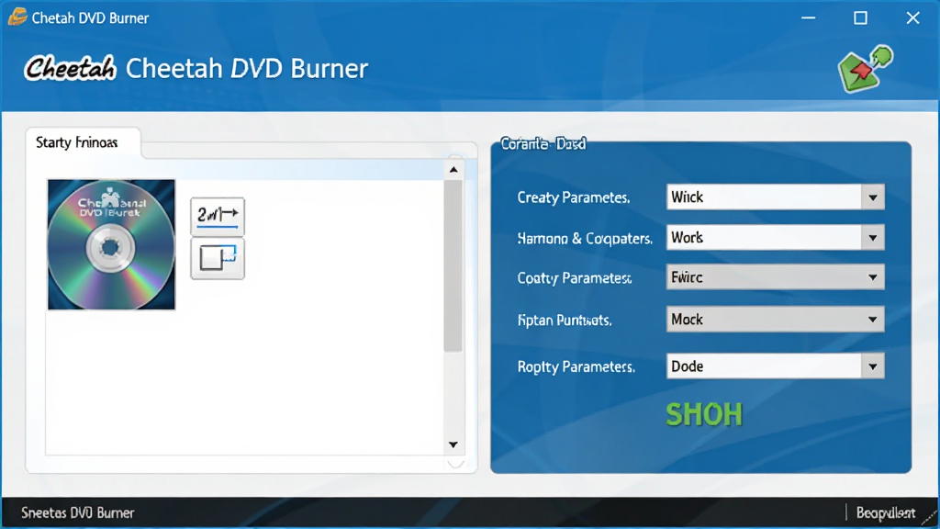
Task: Click the Roptty Parameters label
Action: 576,366
